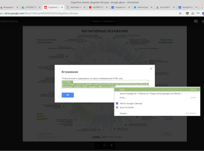204x151 pixels.
Task: Choose Save To Pocket entry
Action: point(157,107)
